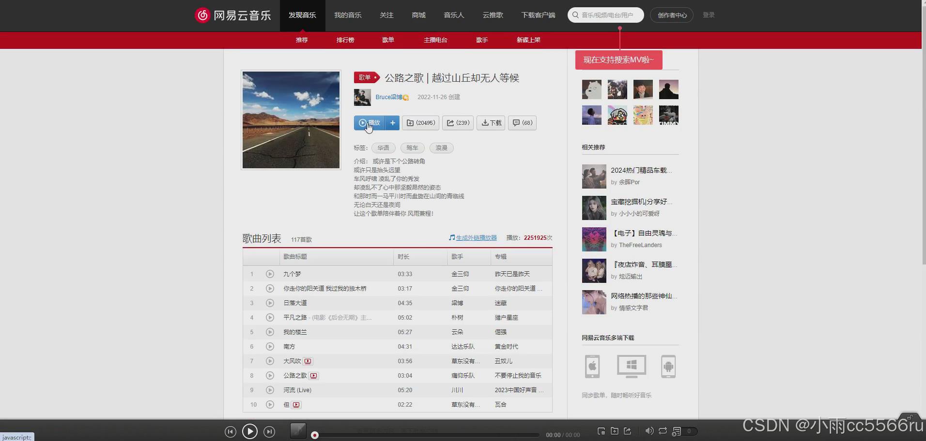The height and width of the screenshot is (441, 926).
Task: Play the playlist with the blue 播放 button
Action: (x=370, y=123)
